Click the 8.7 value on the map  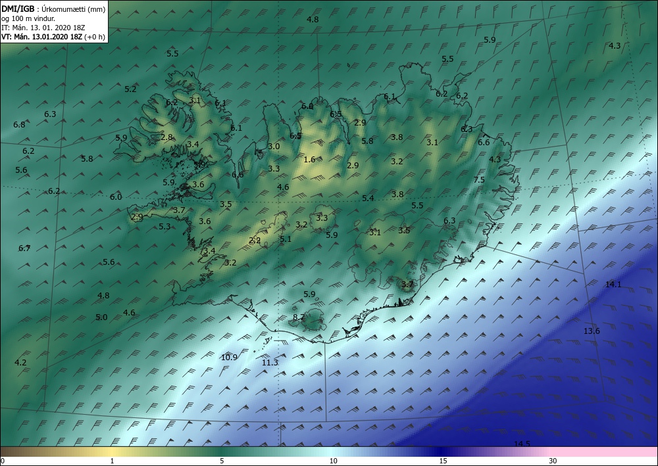pyautogui.click(x=299, y=317)
